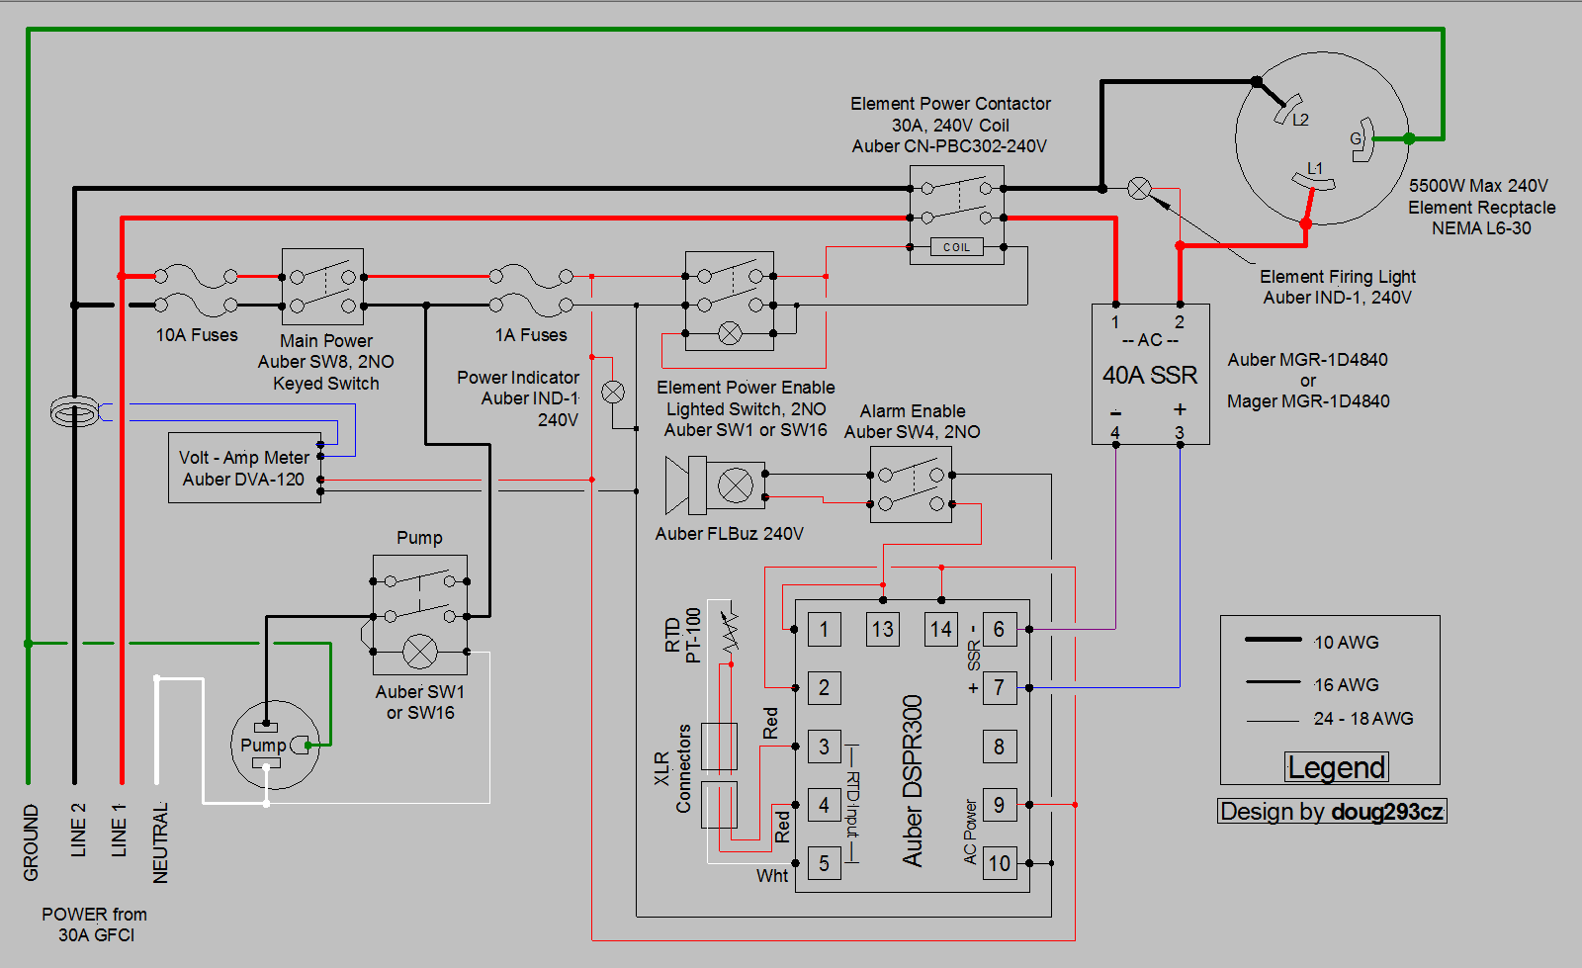Click the lamp inside Element Power Enable switch
This screenshot has height=968, width=1582.
click(730, 333)
